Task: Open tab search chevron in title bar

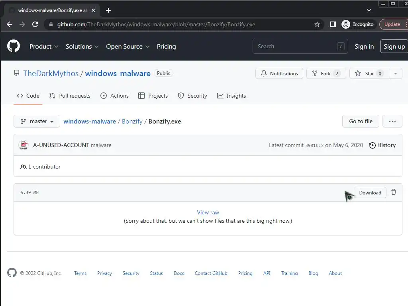Action: click(369, 10)
